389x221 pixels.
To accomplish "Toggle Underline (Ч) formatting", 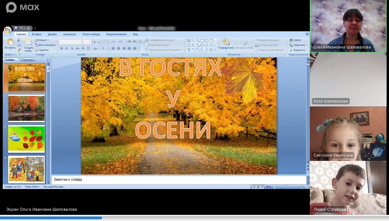I will coord(72,49).
